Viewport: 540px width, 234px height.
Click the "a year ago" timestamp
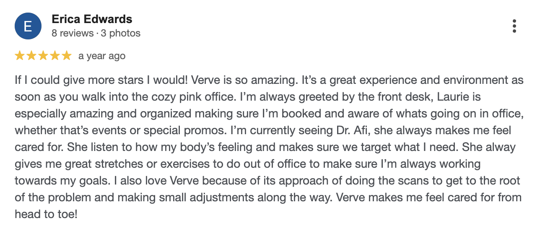click(x=102, y=56)
